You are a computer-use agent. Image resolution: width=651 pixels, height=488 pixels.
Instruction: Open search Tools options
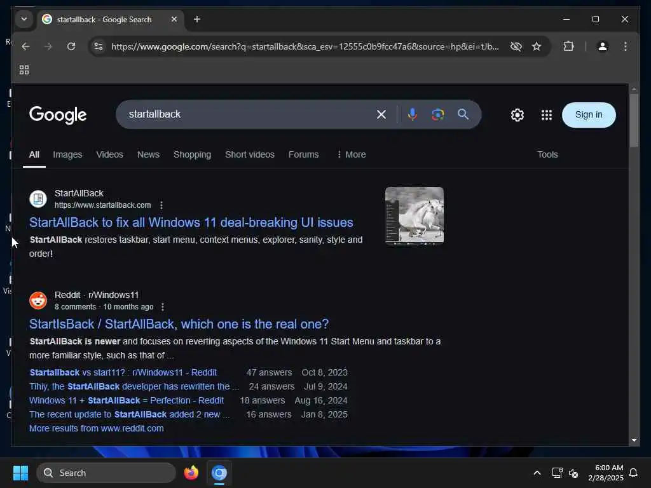[547, 154]
